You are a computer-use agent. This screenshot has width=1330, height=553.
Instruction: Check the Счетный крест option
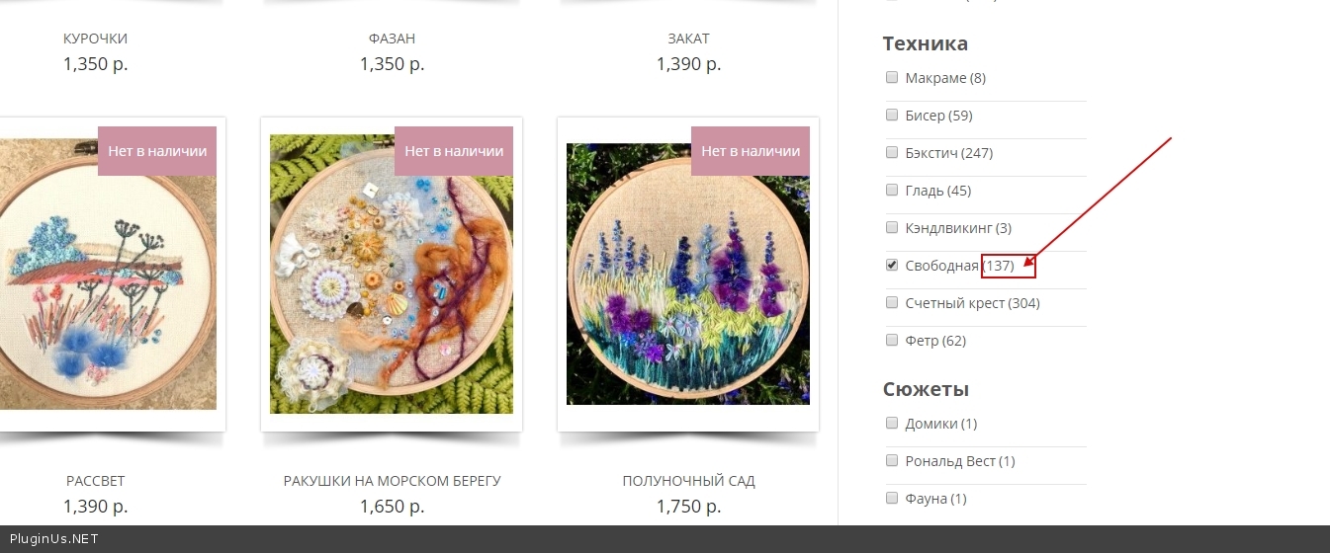click(892, 302)
